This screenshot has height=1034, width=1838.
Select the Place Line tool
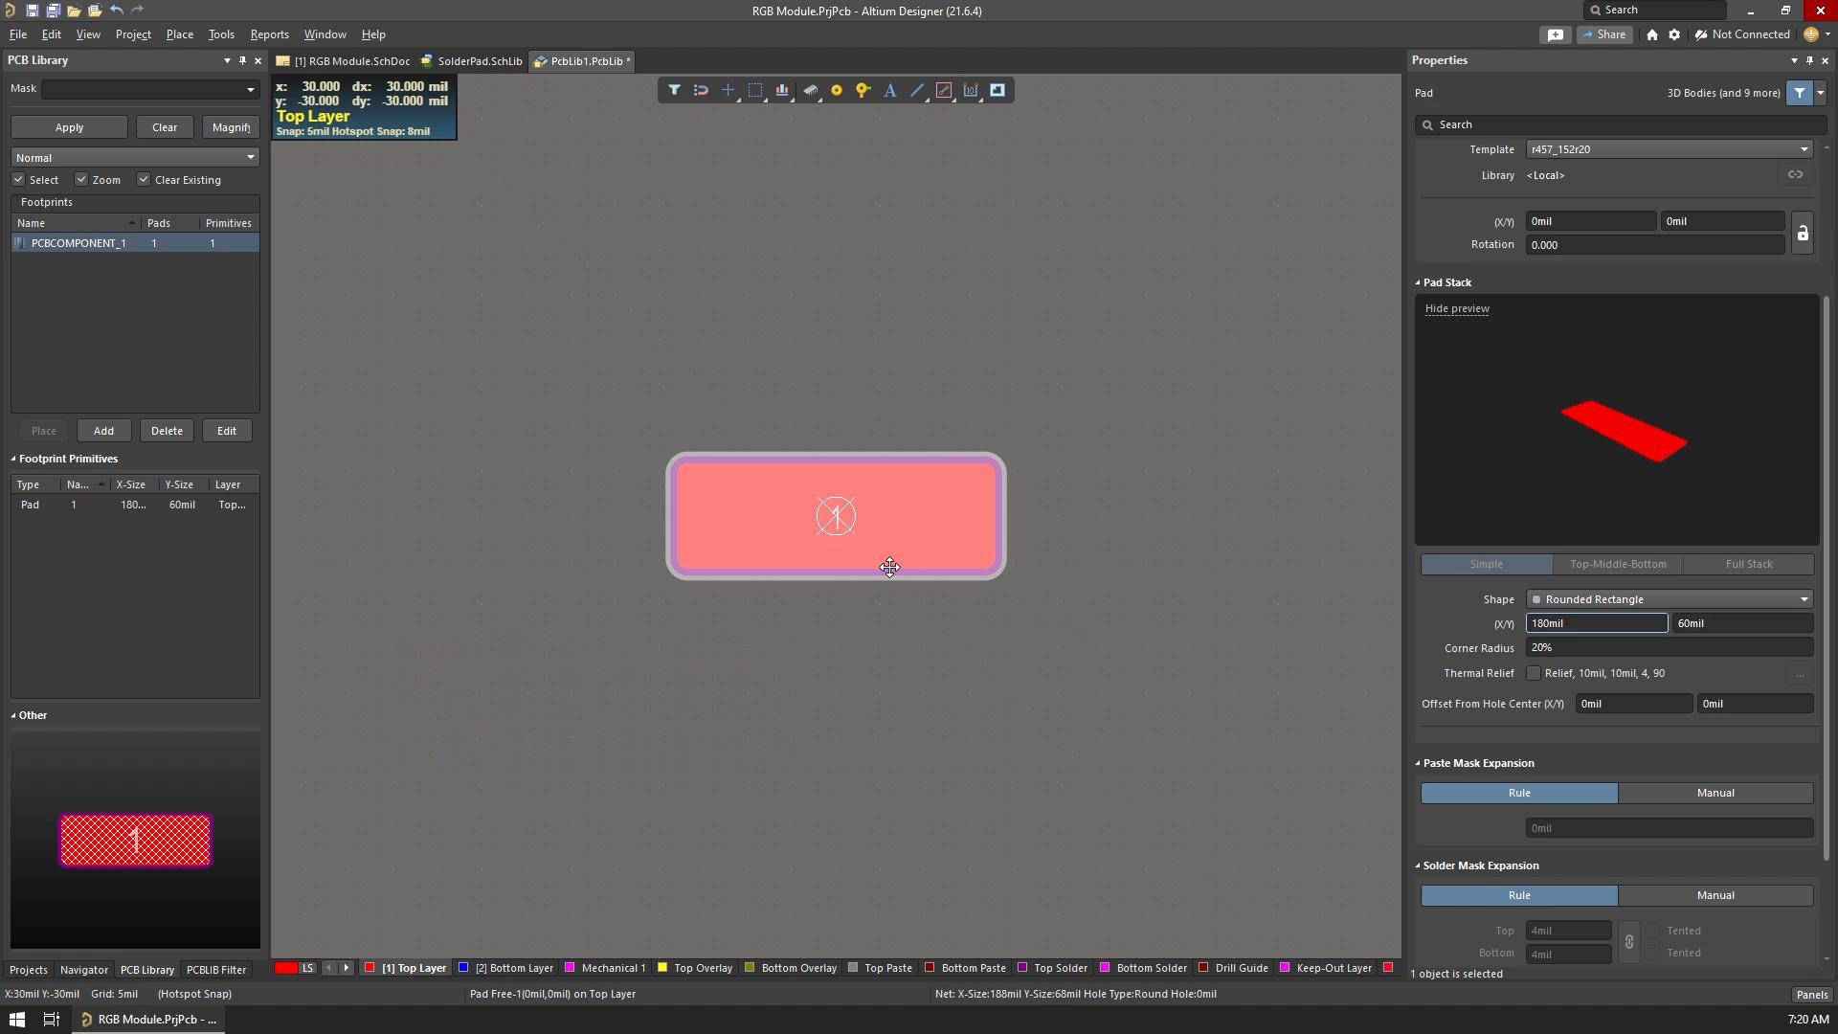coord(916,90)
